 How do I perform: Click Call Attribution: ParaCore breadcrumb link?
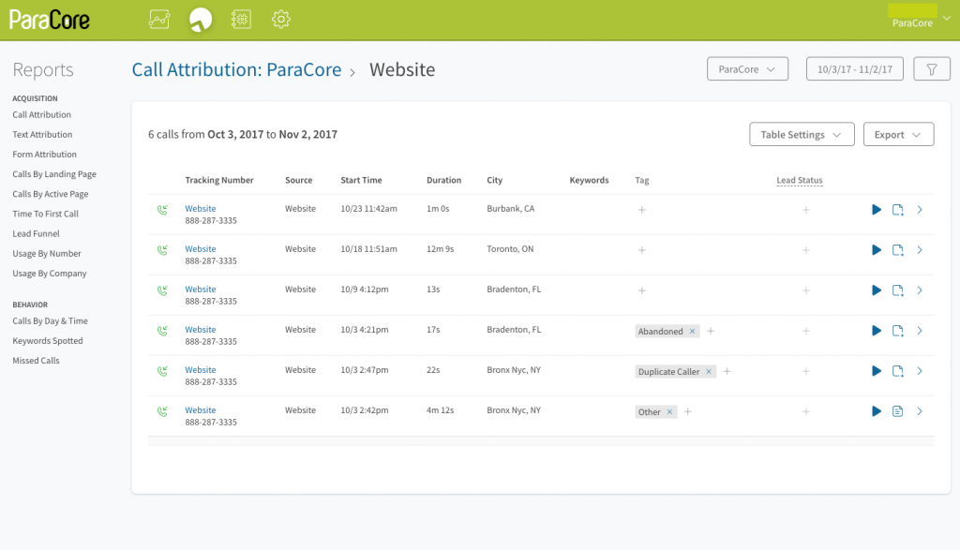(236, 69)
